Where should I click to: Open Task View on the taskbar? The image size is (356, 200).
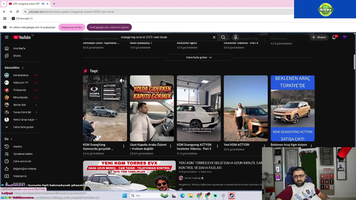point(174,196)
